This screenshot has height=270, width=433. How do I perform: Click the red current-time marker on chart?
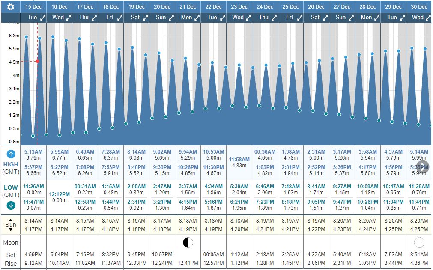tap(38, 61)
